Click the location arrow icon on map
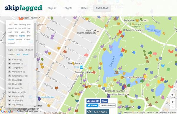Screen dimensions: 177x114 click(173, 95)
